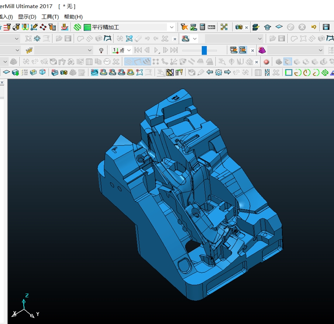Click the measuring ruler icon
This screenshot has height=324, width=334.
pyautogui.click(x=211, y=27)
